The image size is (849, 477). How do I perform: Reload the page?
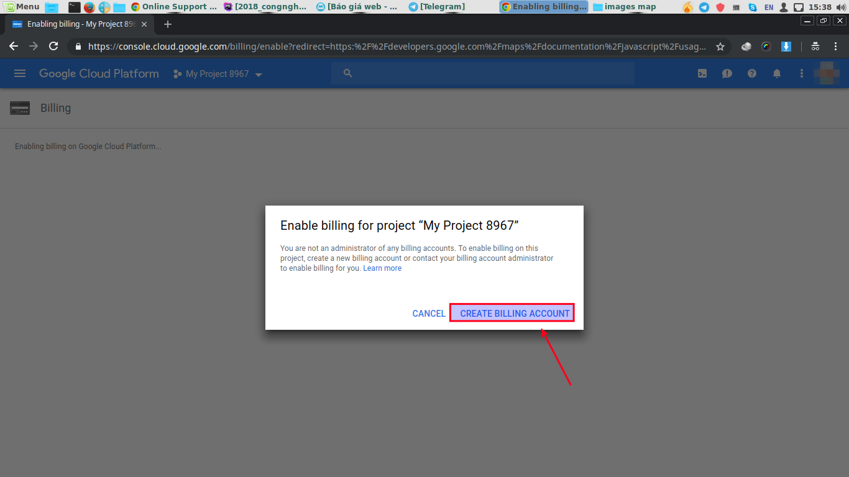point(53,46)
